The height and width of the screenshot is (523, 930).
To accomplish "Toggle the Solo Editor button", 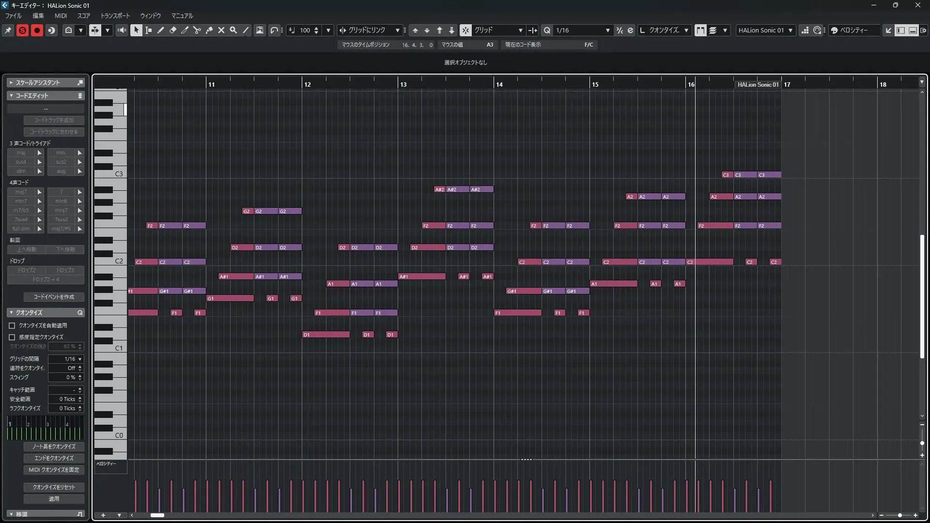I will point(22,31).
